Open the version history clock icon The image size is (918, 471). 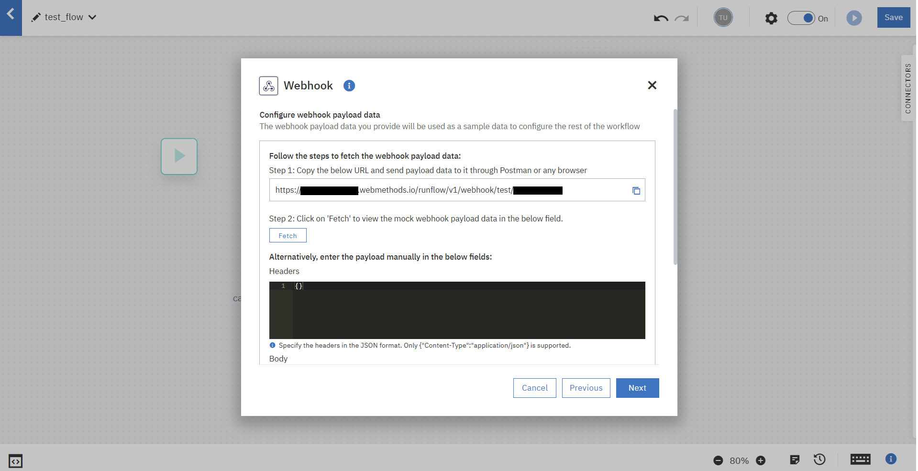[819, 460]
